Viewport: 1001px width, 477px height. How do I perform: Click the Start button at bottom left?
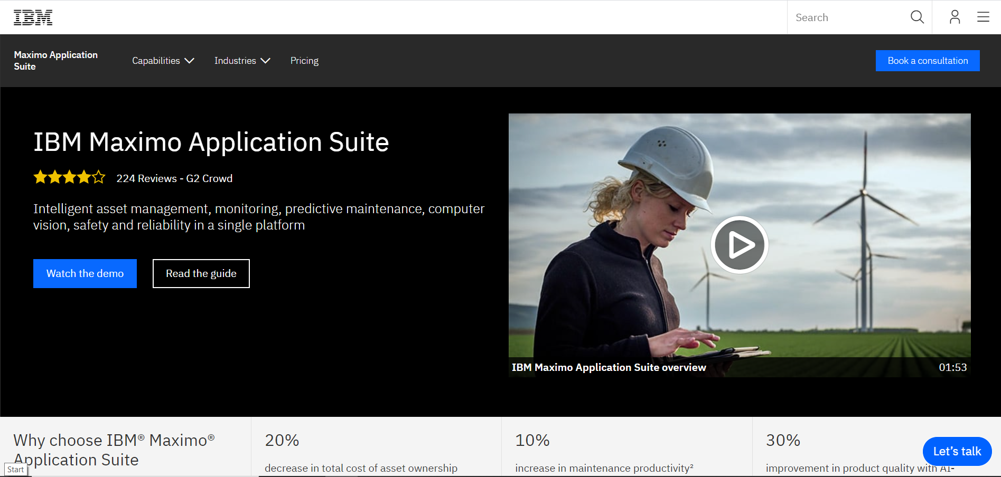click(x=16, y=470)
